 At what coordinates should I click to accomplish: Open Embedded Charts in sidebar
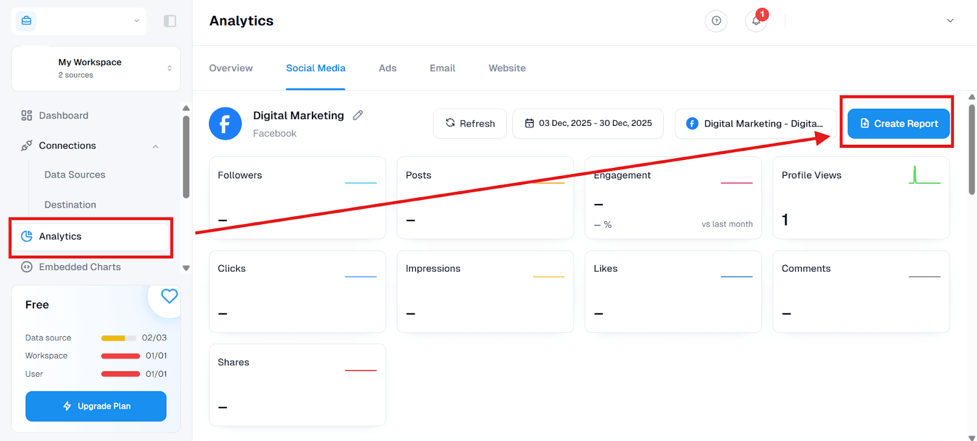(79, 267)
